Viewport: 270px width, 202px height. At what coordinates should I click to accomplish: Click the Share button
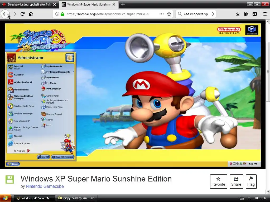[x=236, y=181]
